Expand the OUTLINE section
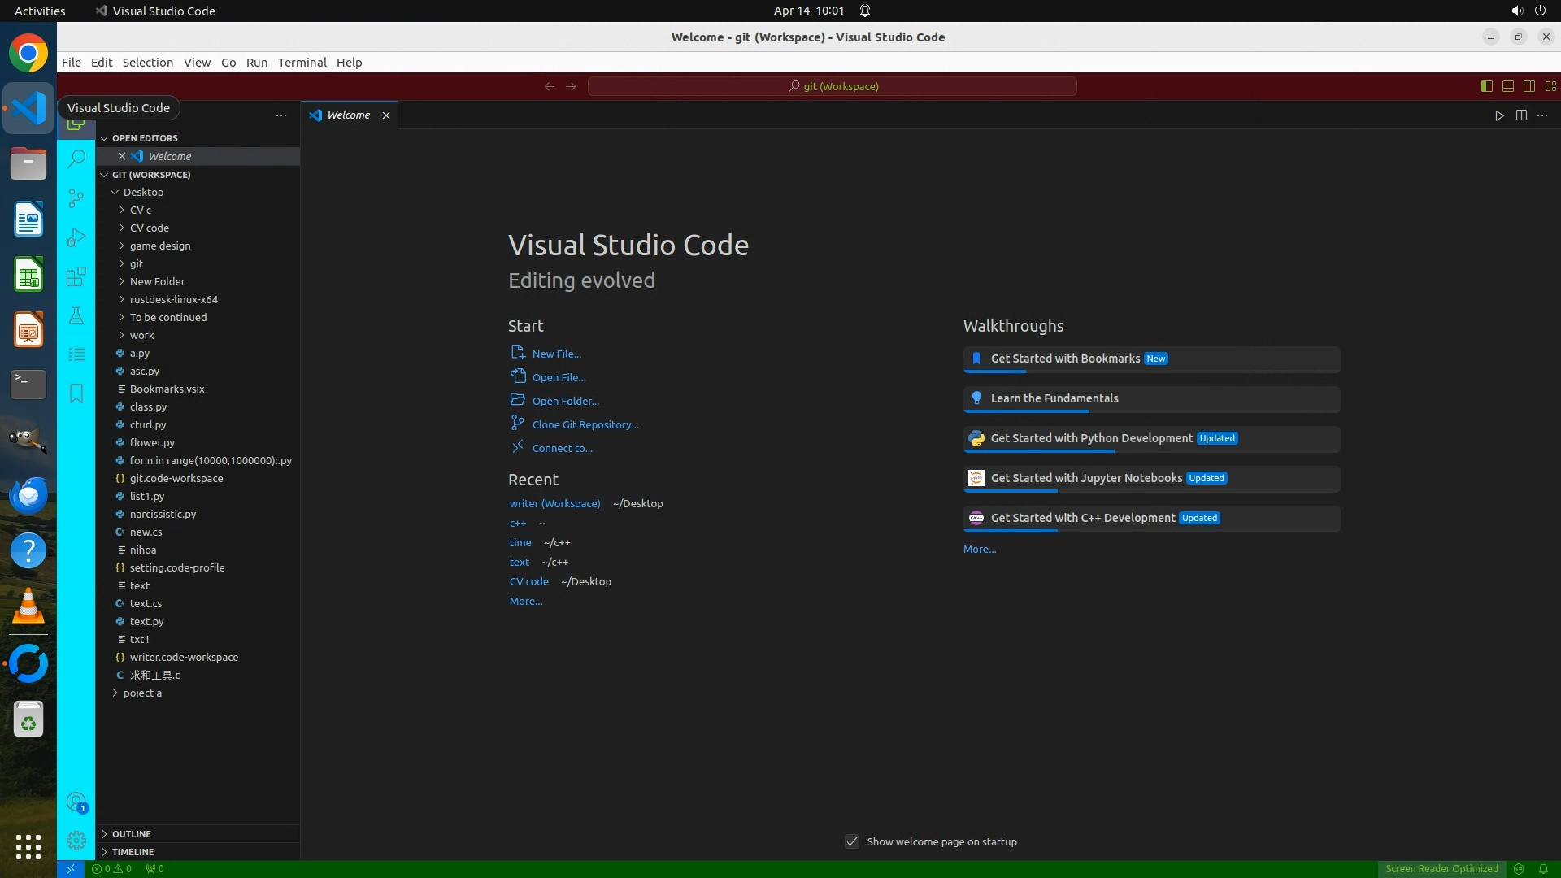Image resolution: width=1561 pixels, height=878 pixels. tap(132, 834)
